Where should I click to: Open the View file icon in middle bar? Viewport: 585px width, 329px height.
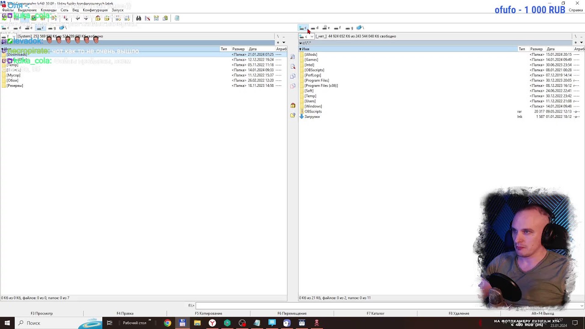(x=293, y=57)
